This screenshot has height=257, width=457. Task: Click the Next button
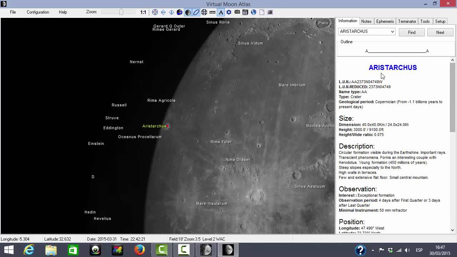click(440, 32)
